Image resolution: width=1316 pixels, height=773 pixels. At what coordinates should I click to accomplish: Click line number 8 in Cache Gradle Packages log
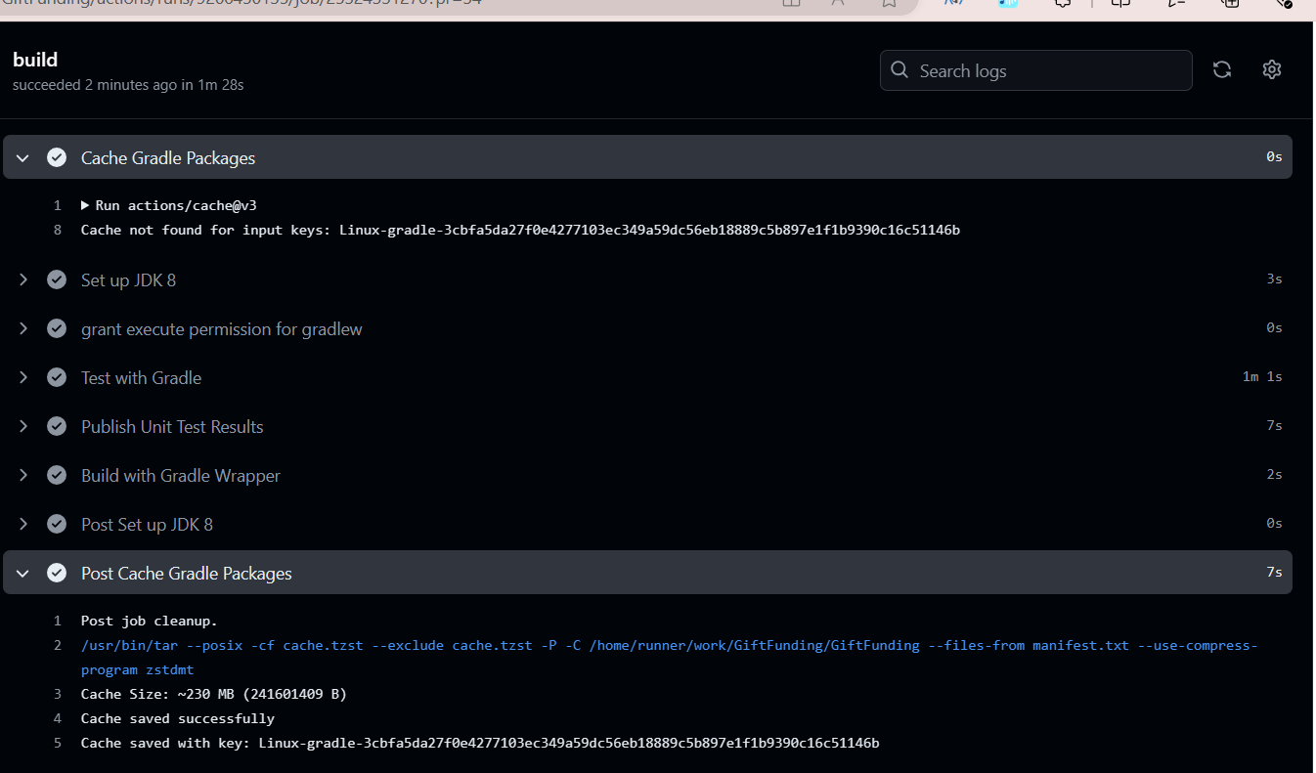(58, 230)
